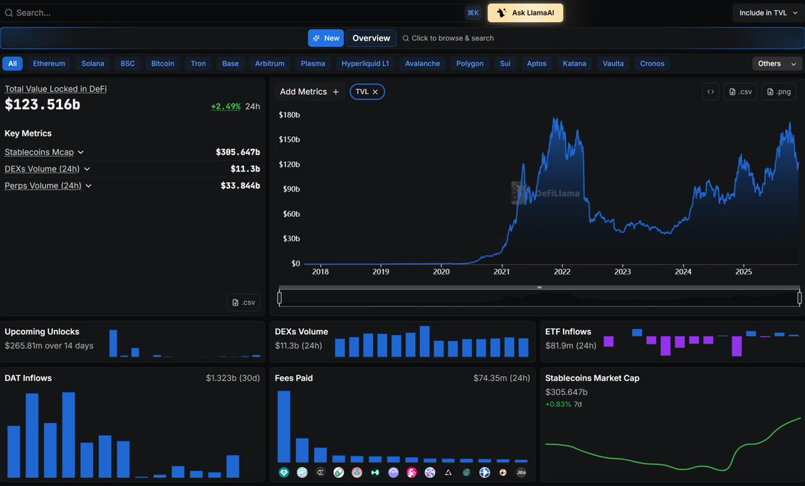Click the multicolor pinwheel protocol icon
Viewport: 805px width, 486px height.
pyautogui.click(x=430, y=473)
